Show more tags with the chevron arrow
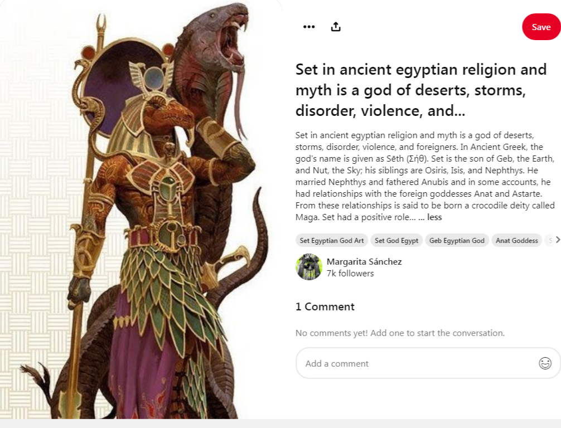561x428 pixels. click(x=558, y=240)
